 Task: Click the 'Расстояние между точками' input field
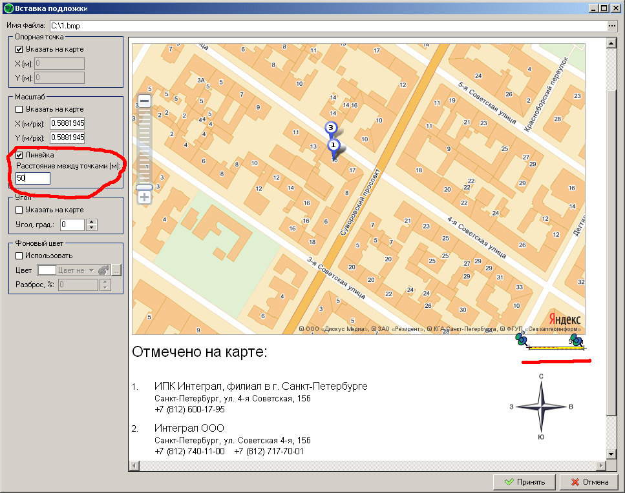(x=32, y=178)
